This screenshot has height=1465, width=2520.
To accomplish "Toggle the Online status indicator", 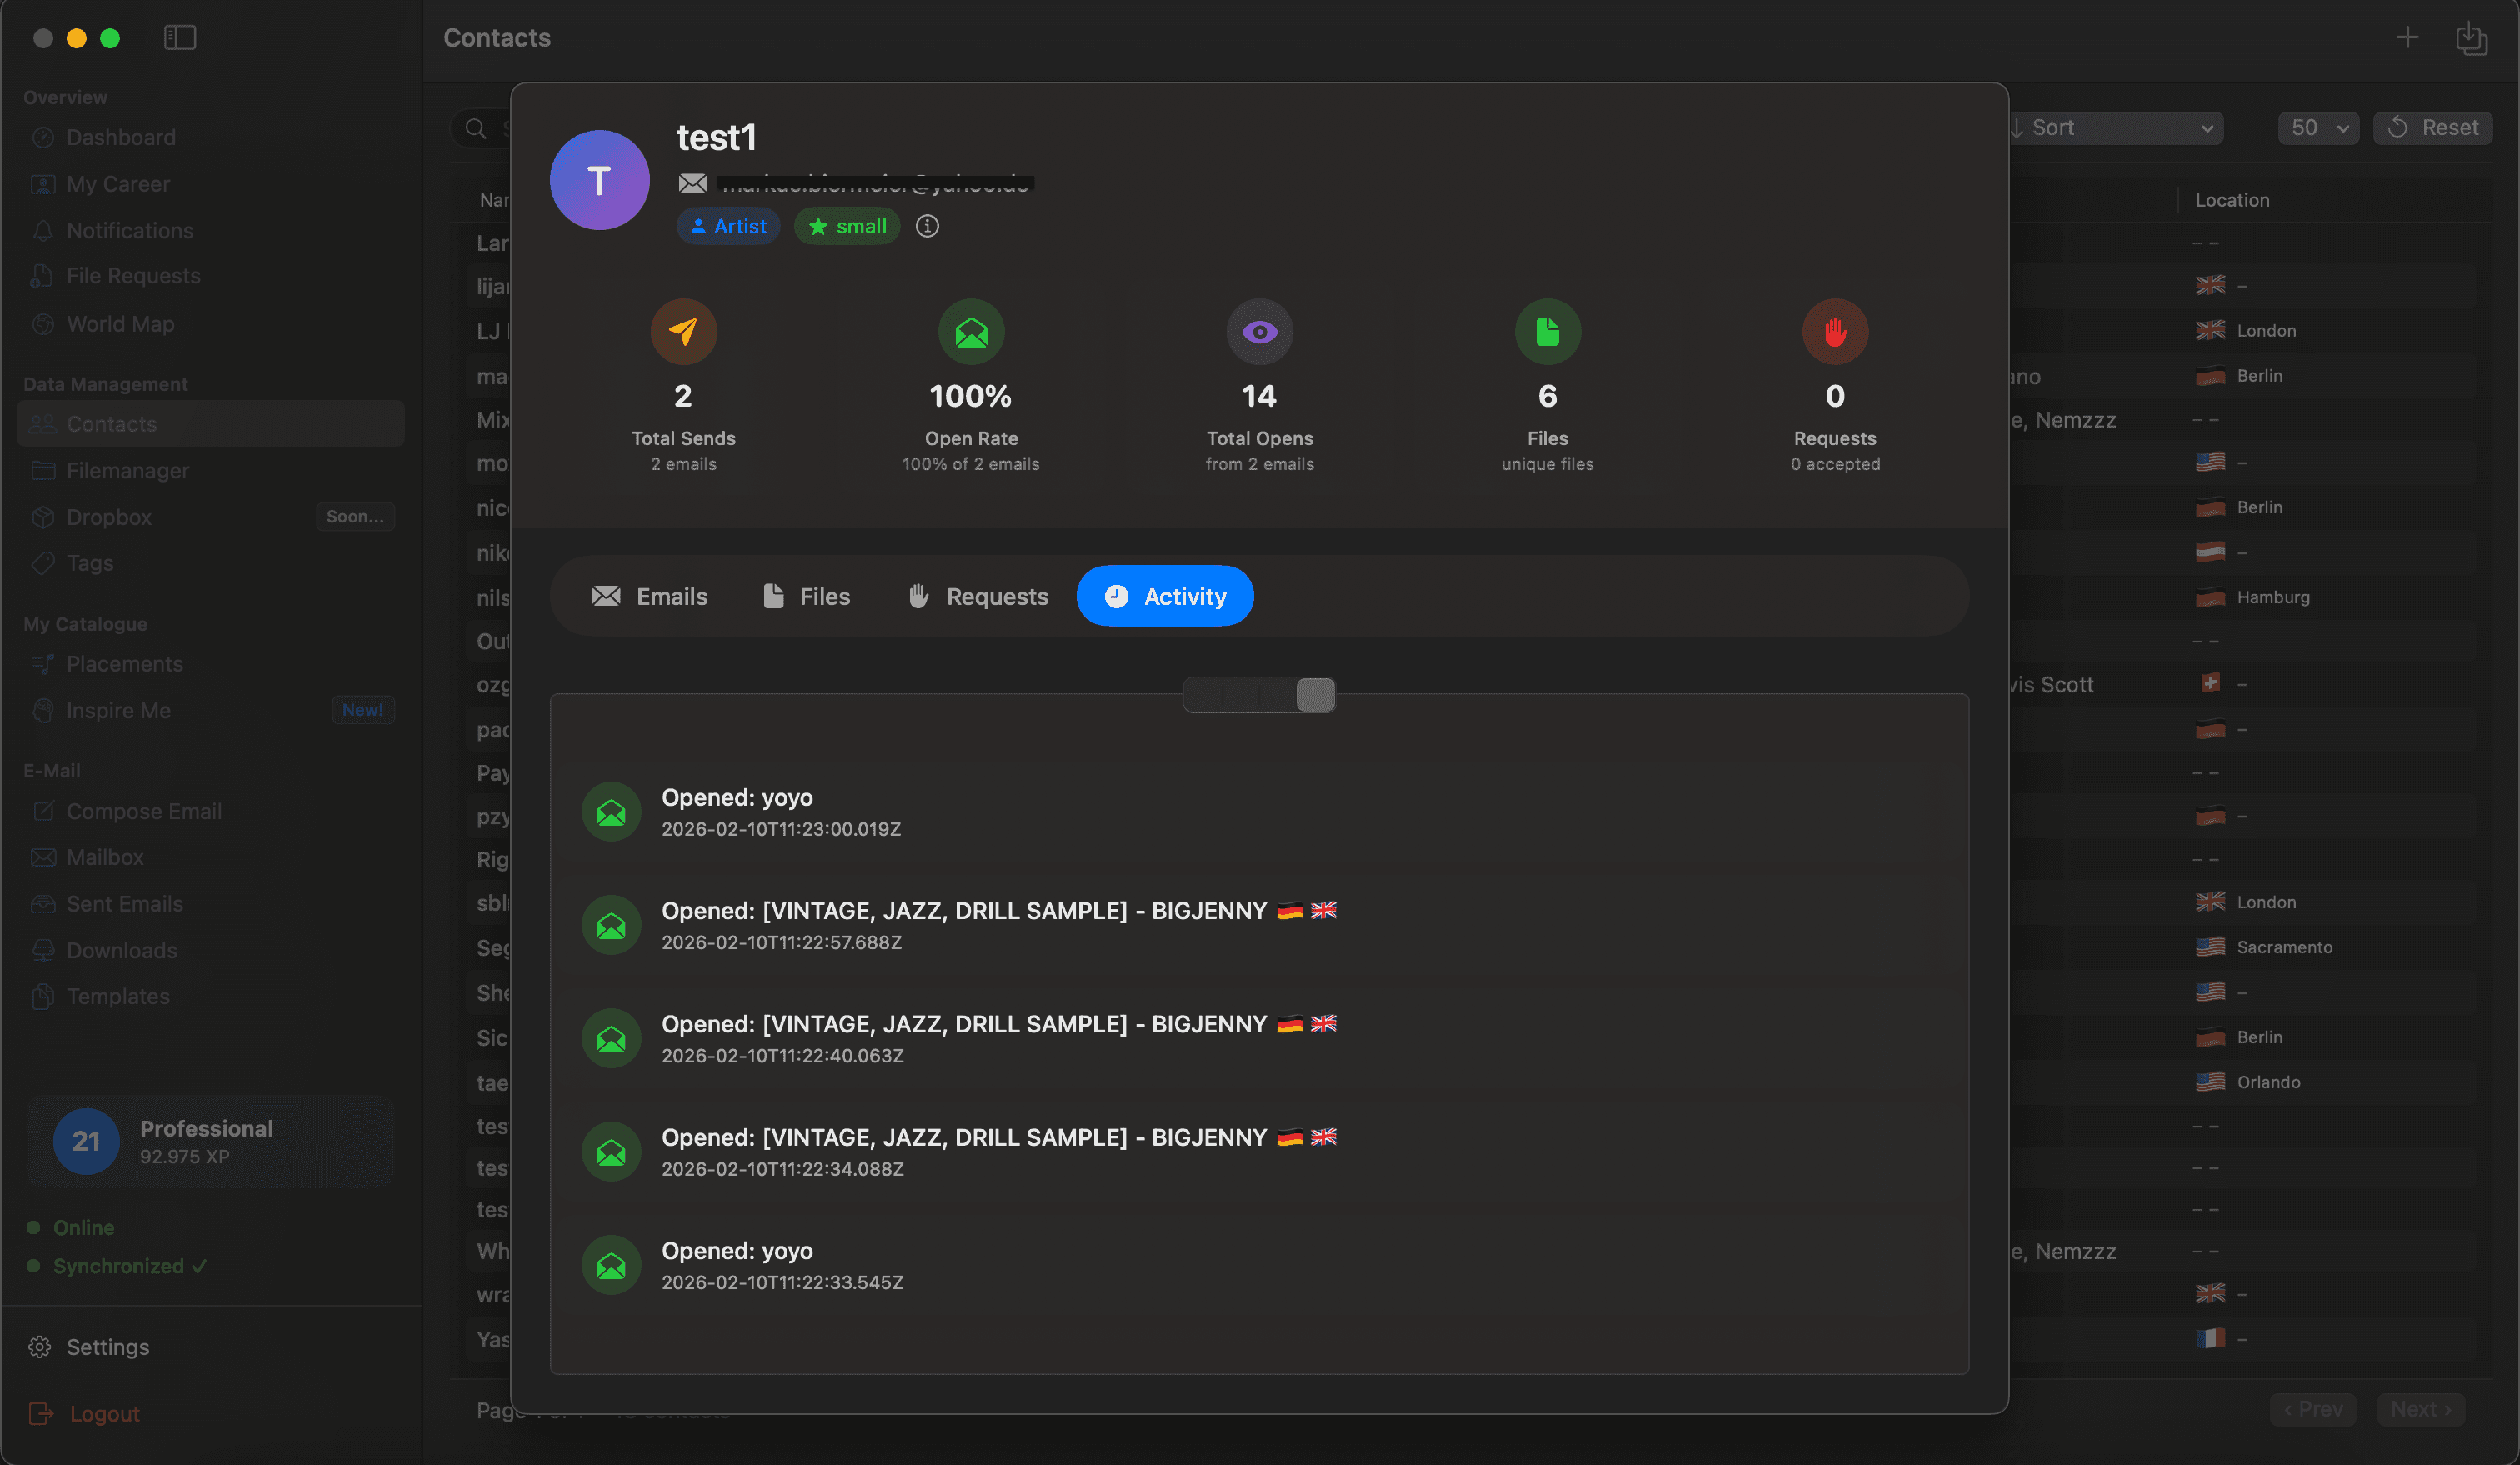I will 36,1227.
